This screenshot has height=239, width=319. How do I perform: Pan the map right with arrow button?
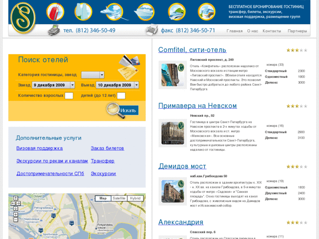18,203
